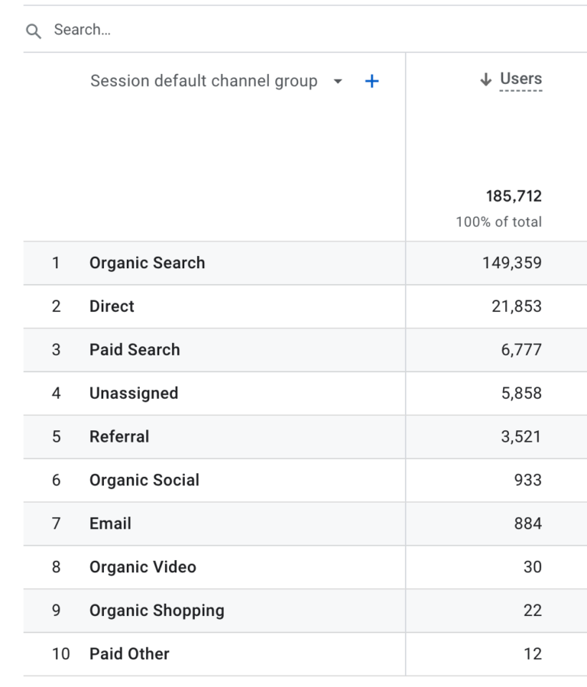
Task: Click inside the Search input field
Action: click(x=153, y=31)
